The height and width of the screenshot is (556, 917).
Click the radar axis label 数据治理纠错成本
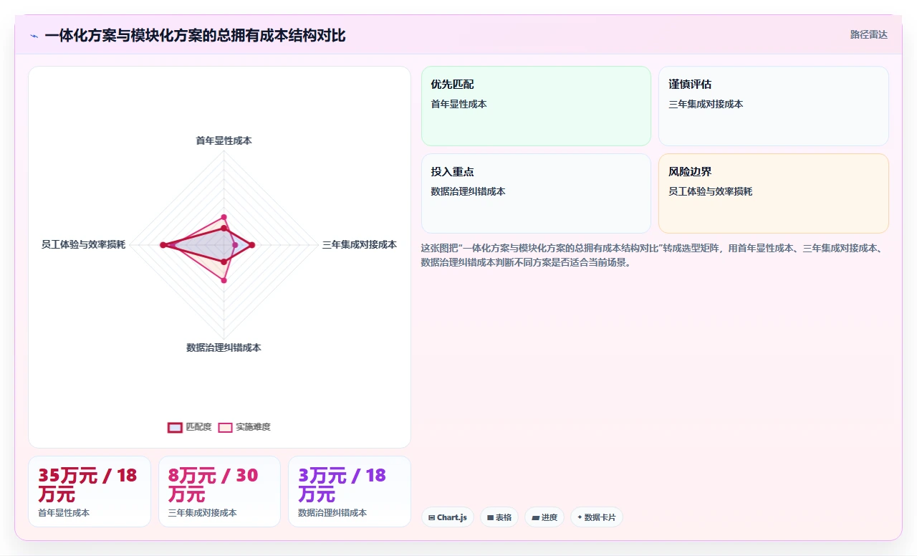pyautogui.click(x=224, y=348)
